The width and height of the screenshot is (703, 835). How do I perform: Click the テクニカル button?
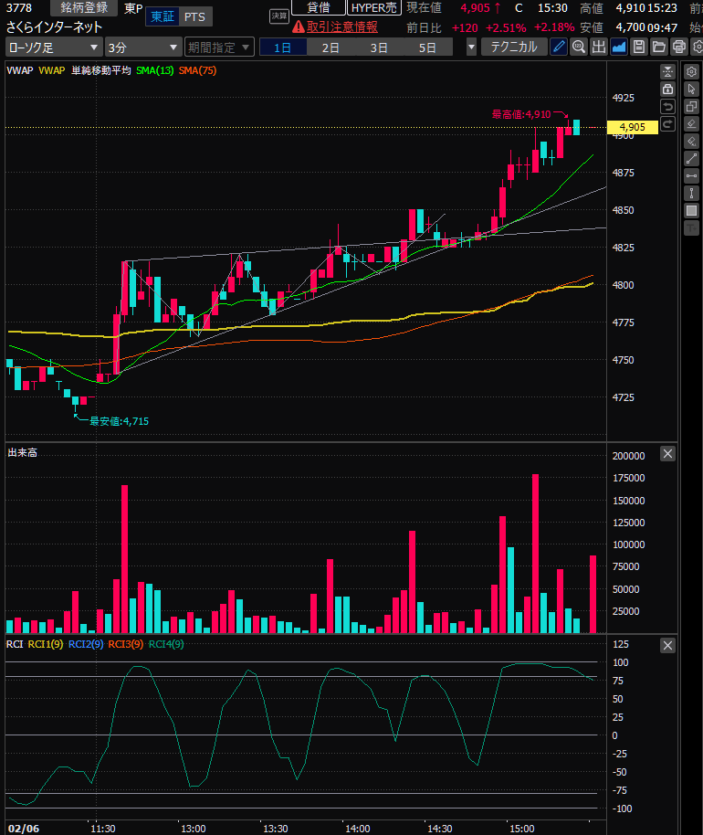pyautogui.click(x=514, y=47)
